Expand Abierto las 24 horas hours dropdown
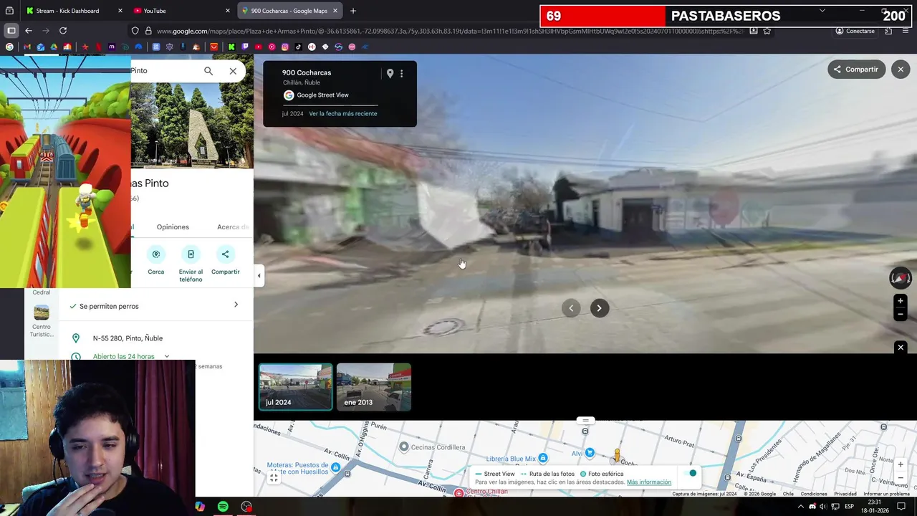Screen dimensions: 917x516 167,356
